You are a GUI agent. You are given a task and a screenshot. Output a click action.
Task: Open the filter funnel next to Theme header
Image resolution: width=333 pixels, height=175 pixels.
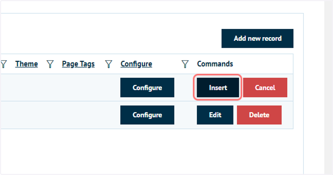(x=50, y=64)
